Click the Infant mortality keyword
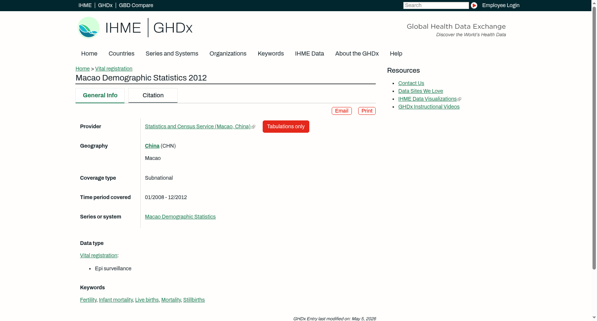Viewport: 597px width, 321px height. [x=116, y=300]
